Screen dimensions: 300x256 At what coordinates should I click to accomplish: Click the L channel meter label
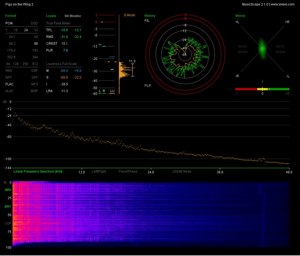click(x=100, y=91)
